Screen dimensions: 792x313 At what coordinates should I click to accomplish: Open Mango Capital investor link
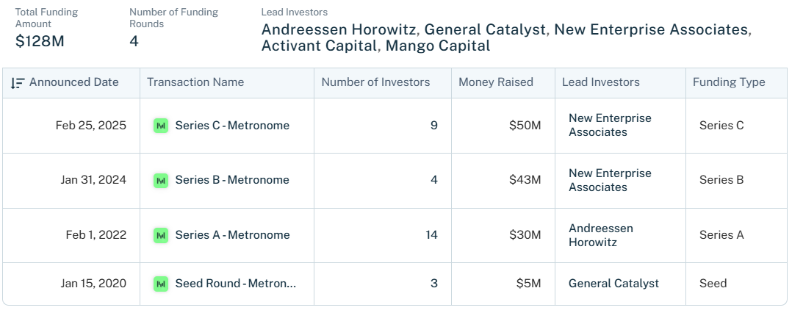tap(437, 46)
